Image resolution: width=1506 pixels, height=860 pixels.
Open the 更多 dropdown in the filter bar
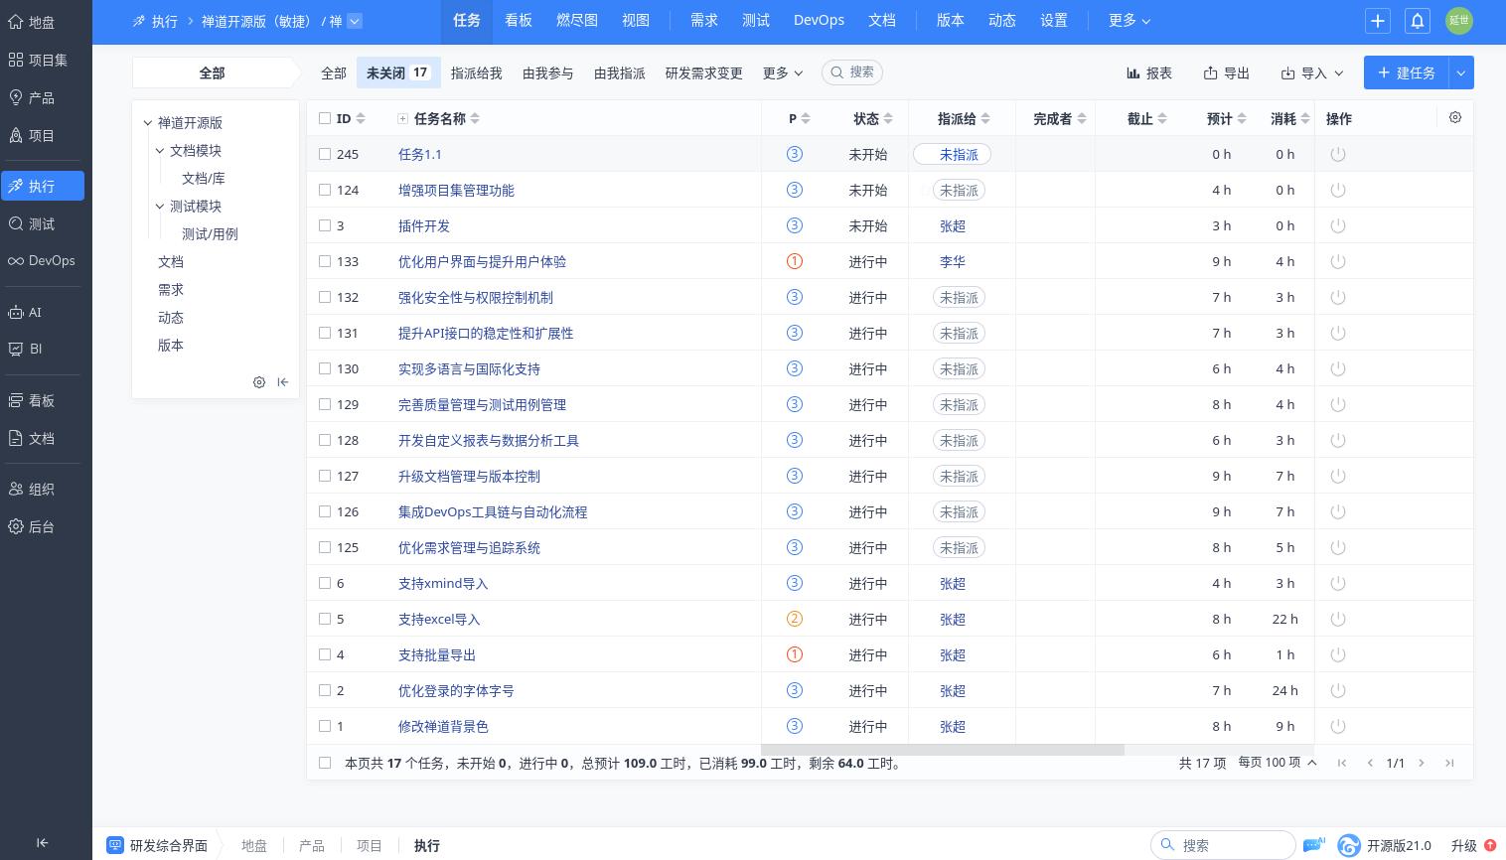tap(782, 72)
